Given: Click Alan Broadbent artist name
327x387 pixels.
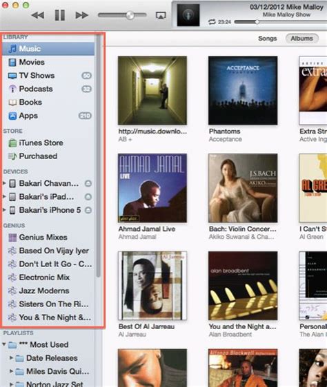Looking at the screenshot, I should click(230, 335).
